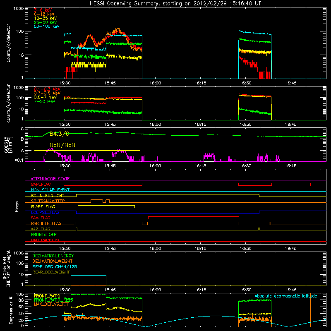Select the SAA_FLAG label
This screenshot has width=331, height=331.
coord(41,218)
